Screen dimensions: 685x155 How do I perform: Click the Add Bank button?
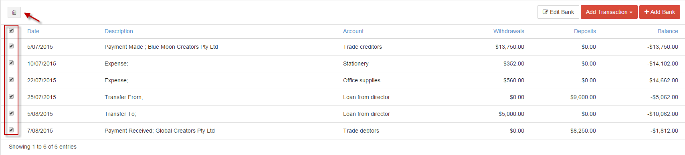click(659, 12)
